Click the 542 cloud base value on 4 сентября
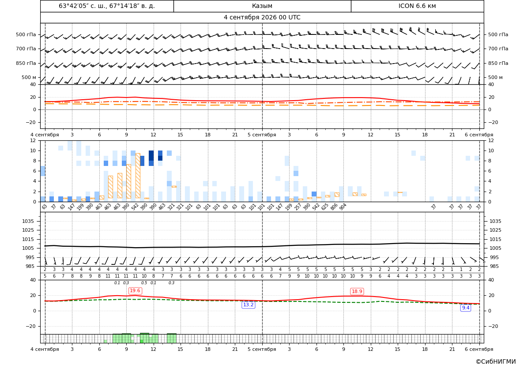 134,207
